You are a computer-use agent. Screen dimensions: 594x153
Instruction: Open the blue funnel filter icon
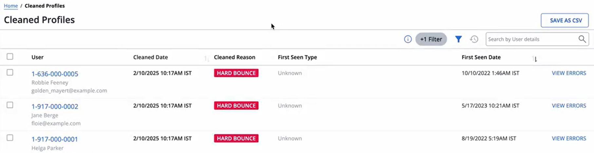tap(458, 39)
